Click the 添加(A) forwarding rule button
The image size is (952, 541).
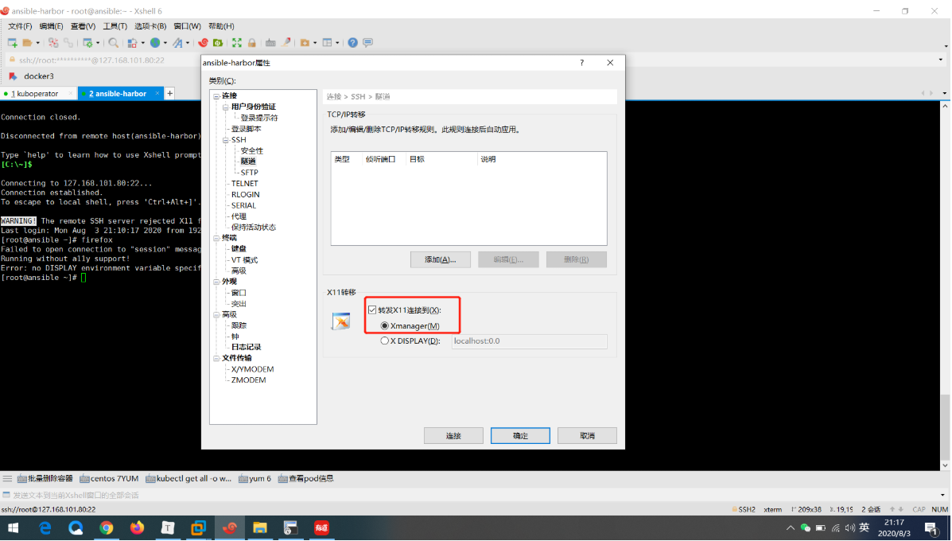440,259
